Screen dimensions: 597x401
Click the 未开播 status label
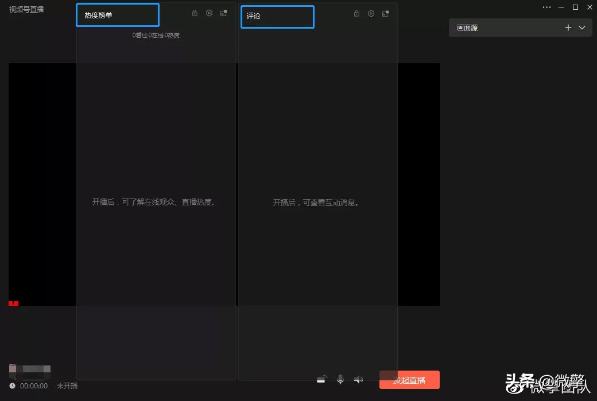click(x=67, y=386)
